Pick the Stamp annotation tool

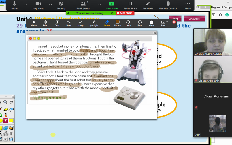click(80, 23)
